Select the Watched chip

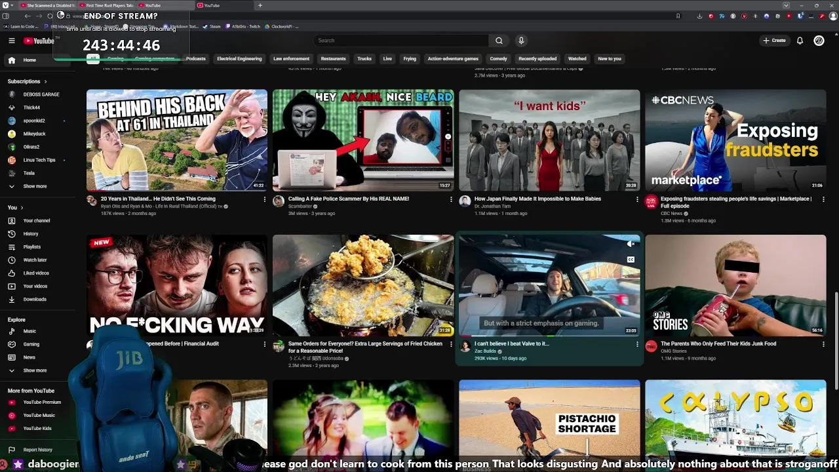point(577,59)
